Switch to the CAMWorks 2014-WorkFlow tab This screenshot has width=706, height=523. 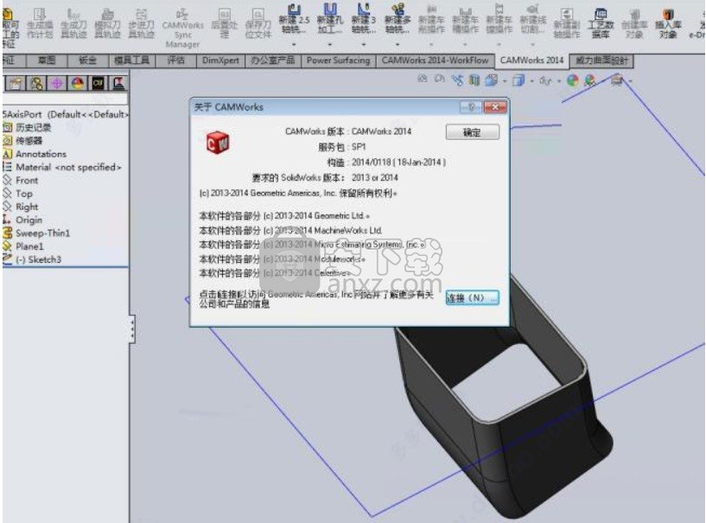point(435,60)
